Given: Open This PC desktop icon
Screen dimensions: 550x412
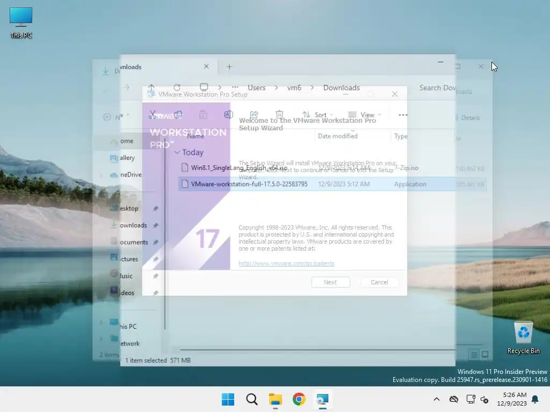Looking at the screenshot, I should [21, 23].
